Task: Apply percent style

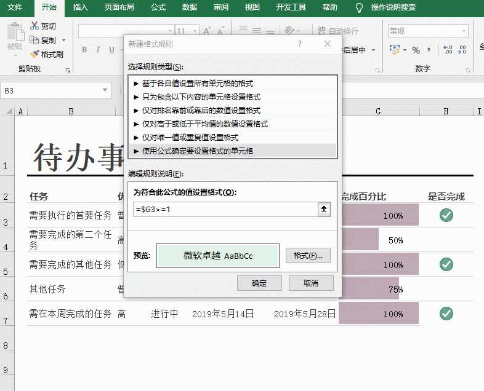Action: point(416,50)
